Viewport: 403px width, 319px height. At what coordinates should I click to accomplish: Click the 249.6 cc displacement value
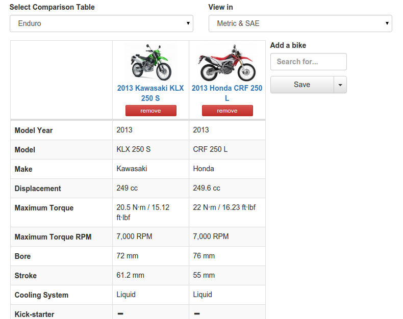[207, 188]
